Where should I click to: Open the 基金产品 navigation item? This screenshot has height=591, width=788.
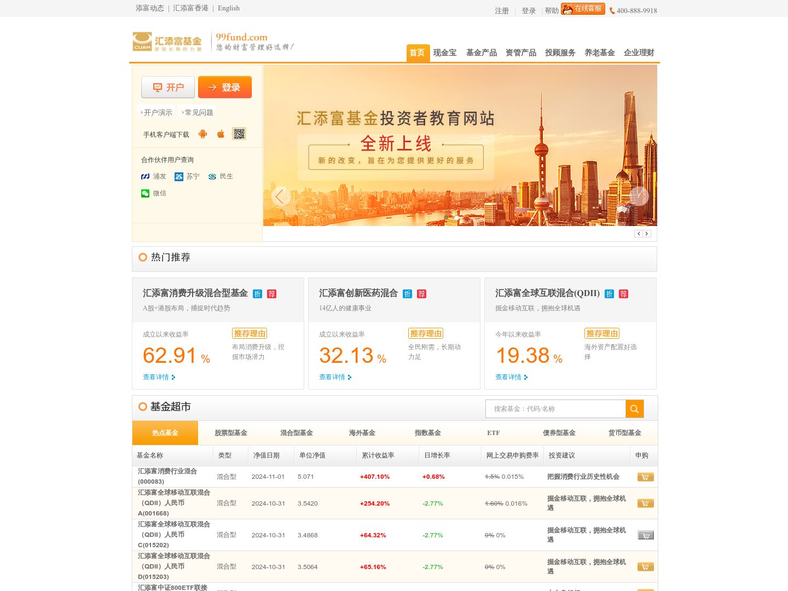482,53
